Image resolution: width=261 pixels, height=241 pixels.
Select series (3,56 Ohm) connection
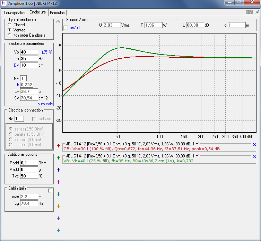point(11,129)
